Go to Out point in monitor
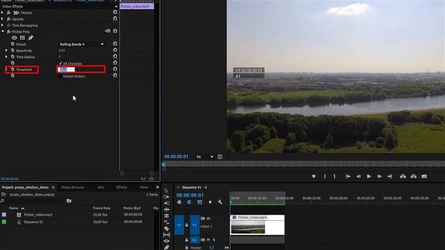445x250 pixels. [390, 176]
